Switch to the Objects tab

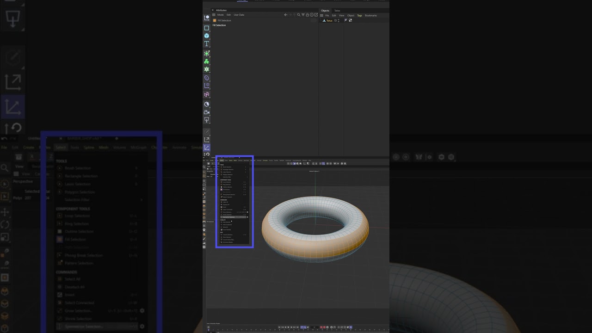[x=325, y=11]
